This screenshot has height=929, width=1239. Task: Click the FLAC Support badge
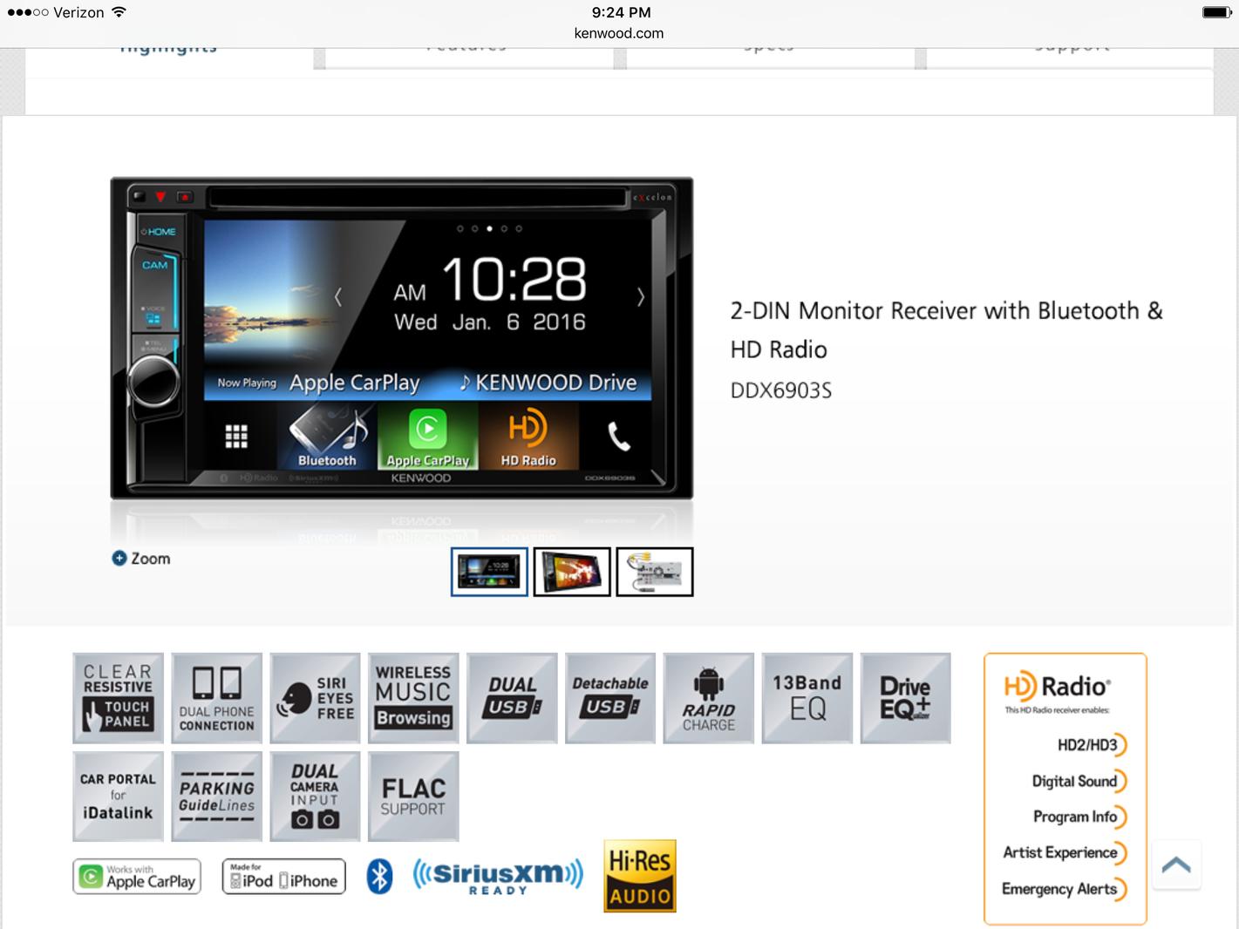click(x=413, y=797)
